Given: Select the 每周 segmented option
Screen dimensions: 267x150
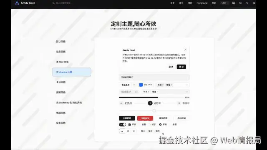Looking at the screenshot, I should 150,131.
